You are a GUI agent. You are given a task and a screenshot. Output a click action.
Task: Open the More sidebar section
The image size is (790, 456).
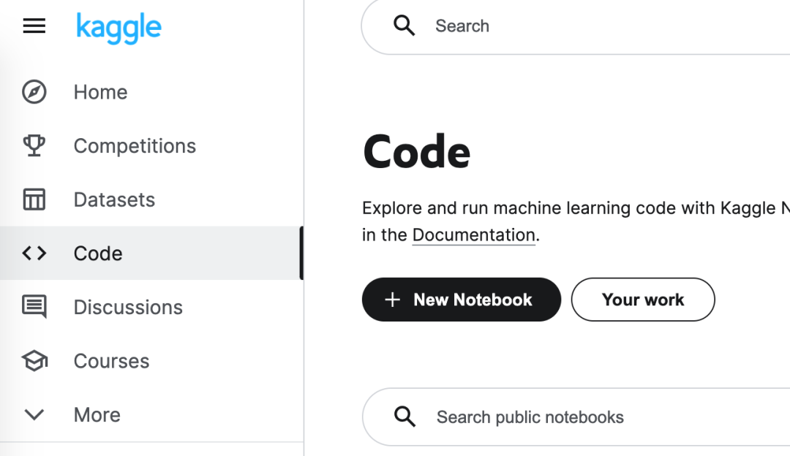tap(97, 415)
